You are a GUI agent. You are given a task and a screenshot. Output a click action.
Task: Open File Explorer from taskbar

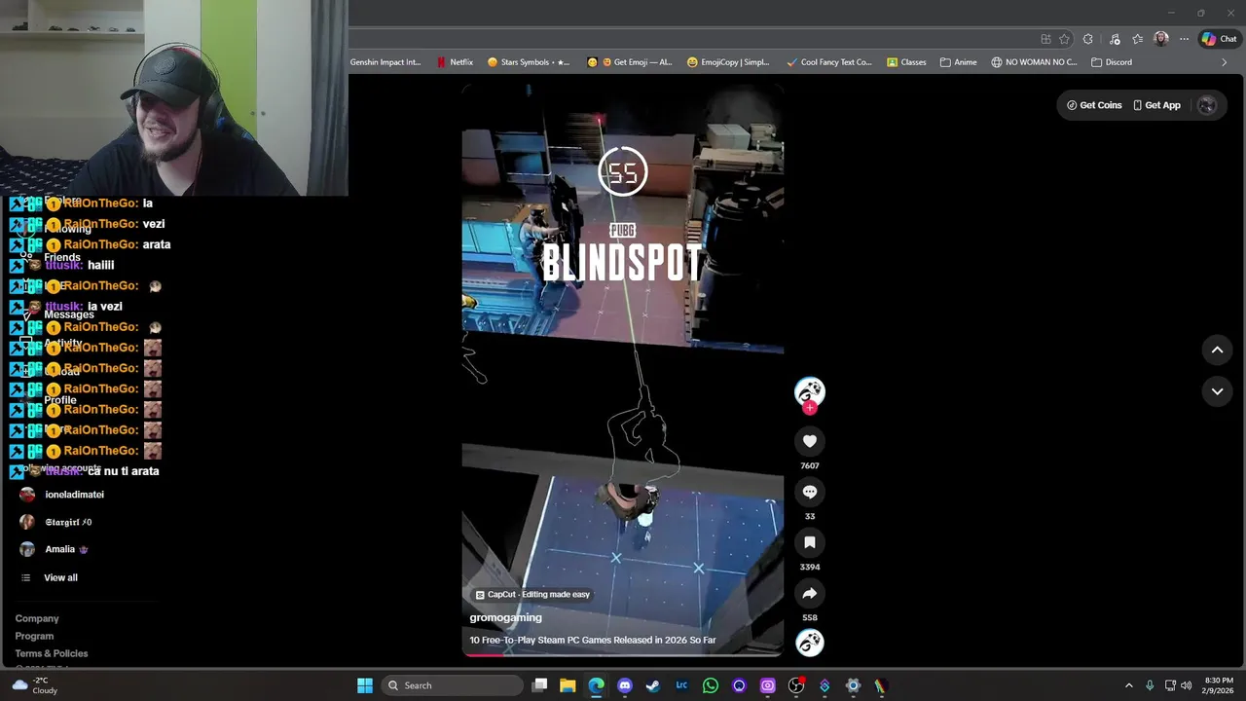pyautogui.click(x=568, y=685)
